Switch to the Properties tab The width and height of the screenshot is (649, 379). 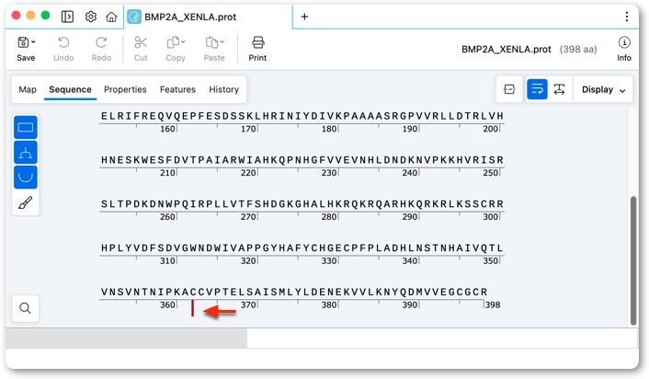click(x=125, y=89)
